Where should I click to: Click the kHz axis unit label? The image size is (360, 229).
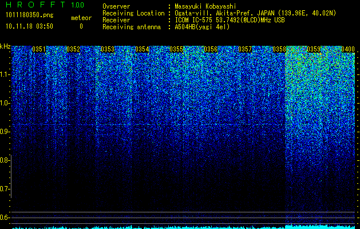click(5, 46)
